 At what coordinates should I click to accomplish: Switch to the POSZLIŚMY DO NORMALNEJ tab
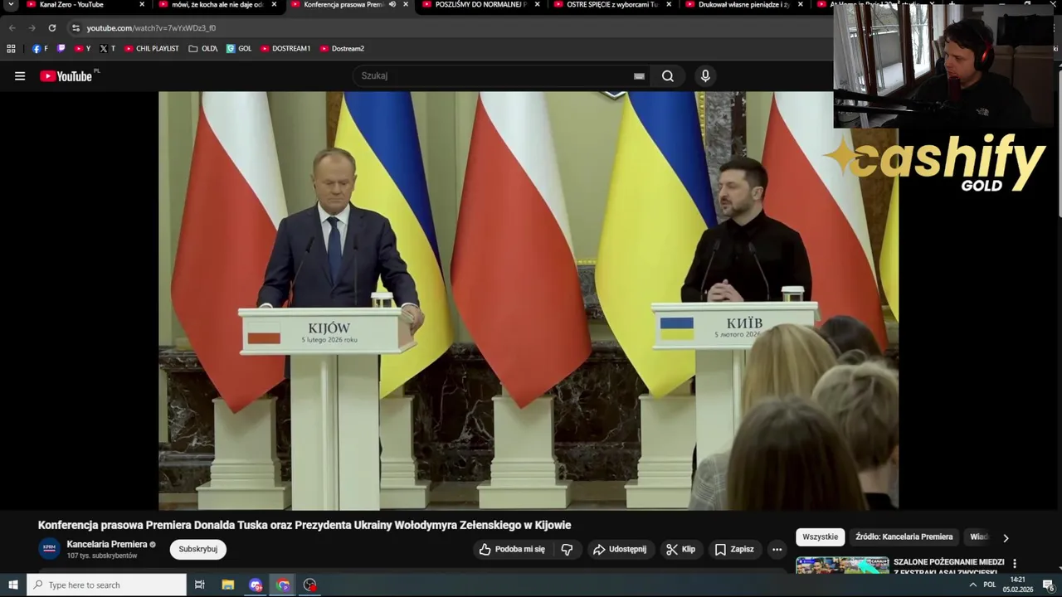coord(481,4)
